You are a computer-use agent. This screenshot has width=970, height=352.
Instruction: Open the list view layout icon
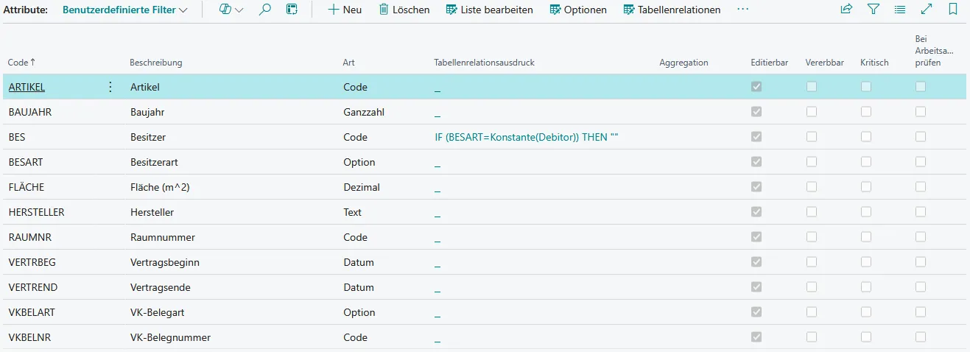point(899,10)
